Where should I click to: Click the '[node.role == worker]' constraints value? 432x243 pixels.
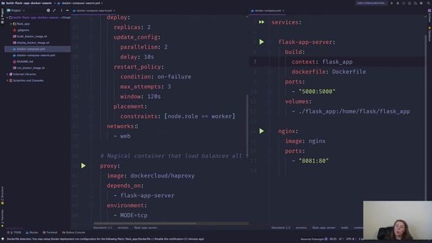click(x=200, y=116)
